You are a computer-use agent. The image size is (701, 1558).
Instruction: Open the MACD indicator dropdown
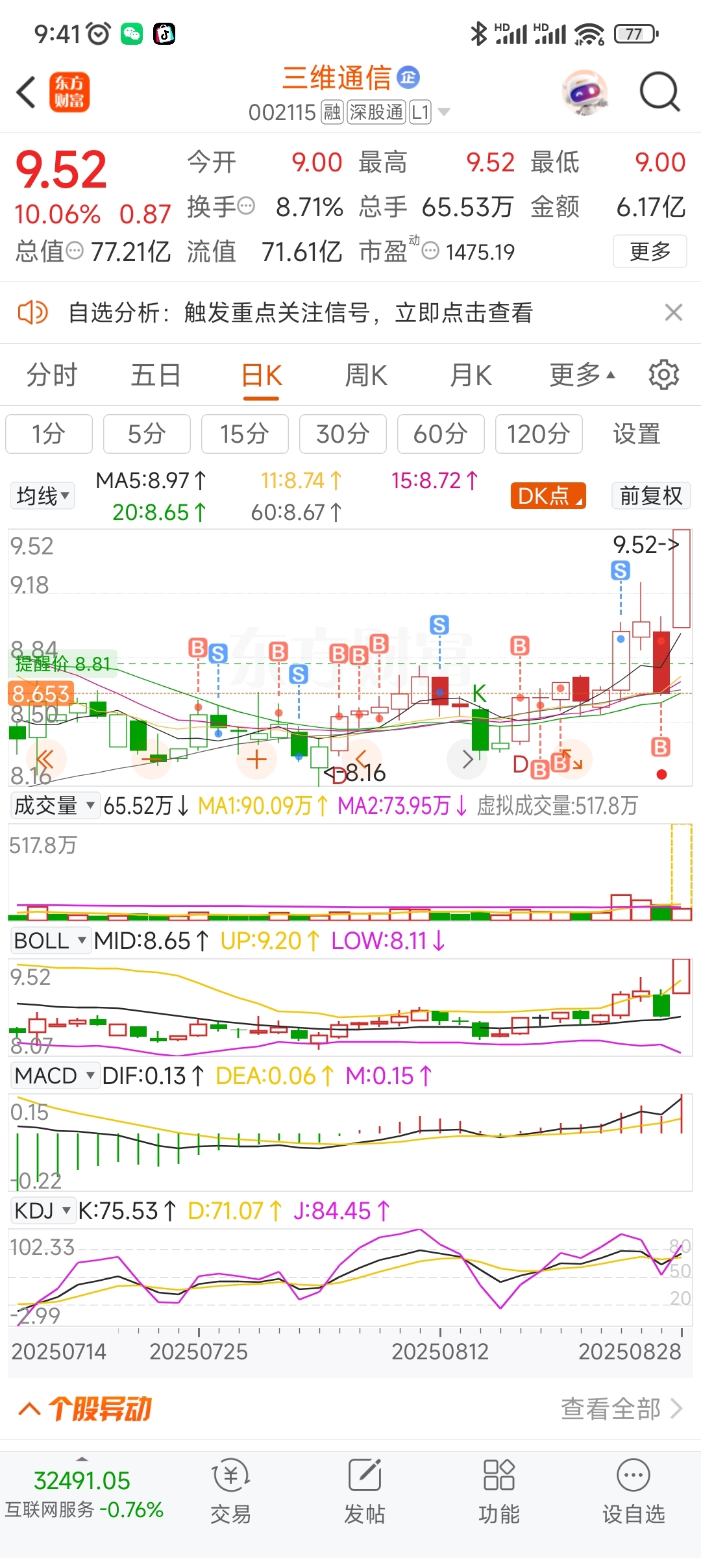(x=55, y=1076)
